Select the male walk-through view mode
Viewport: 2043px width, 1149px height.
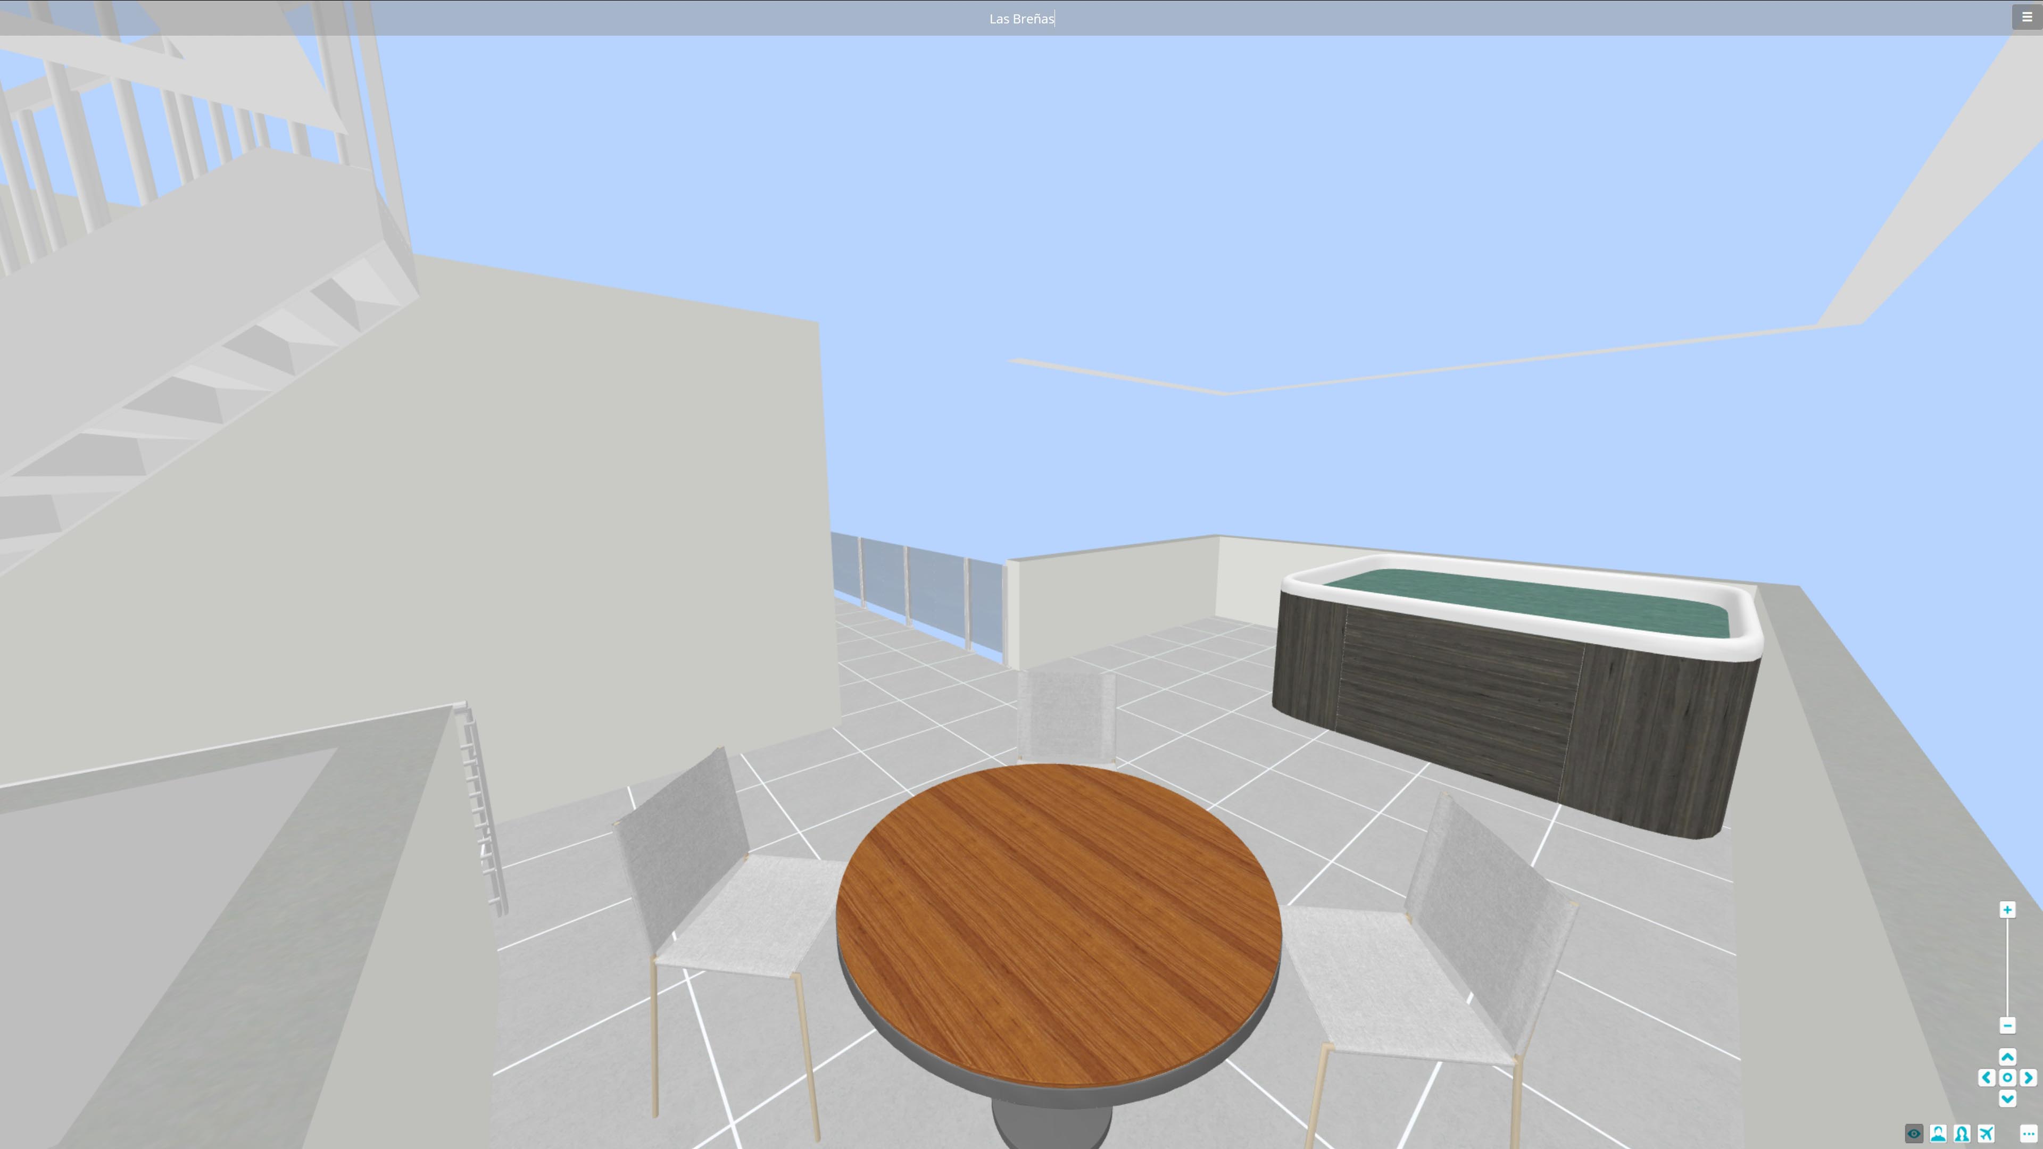[x=1938, y=1134]
